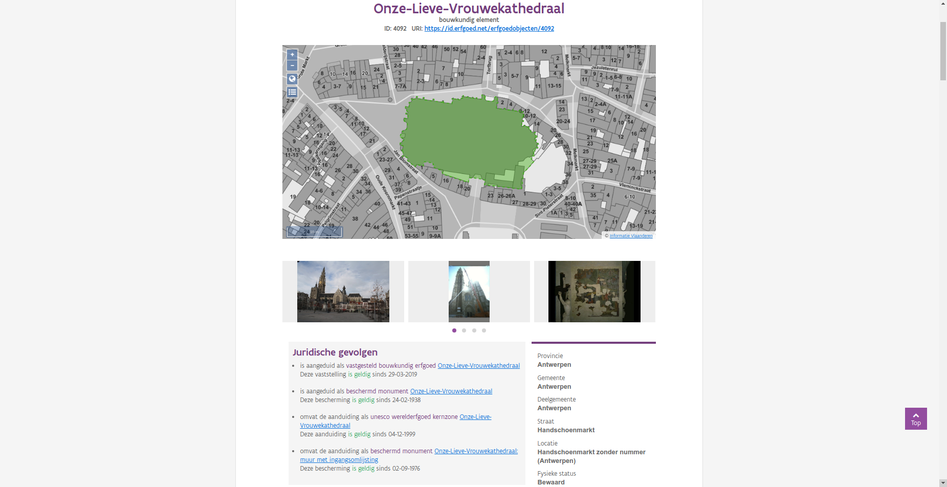Select the third carousel page dot

(474, 330)
